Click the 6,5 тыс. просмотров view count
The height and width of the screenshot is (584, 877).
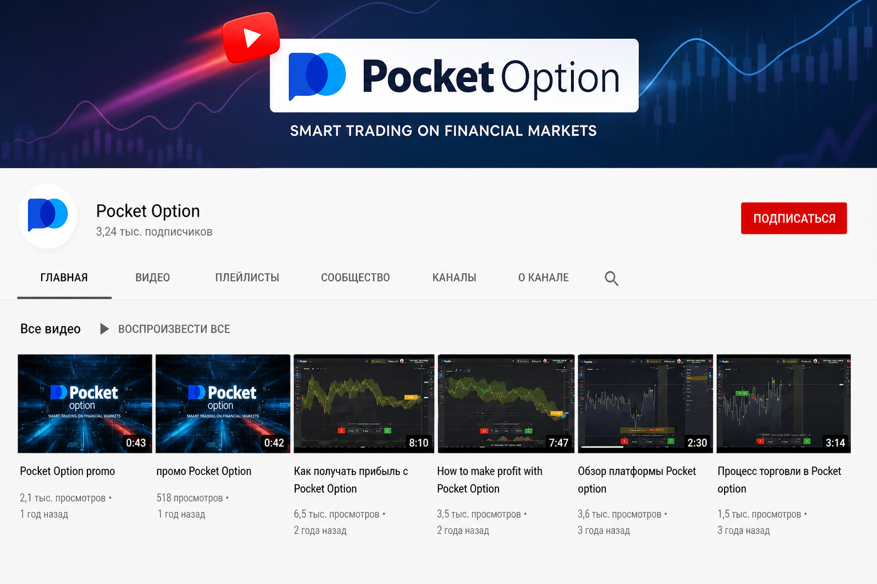337,514
